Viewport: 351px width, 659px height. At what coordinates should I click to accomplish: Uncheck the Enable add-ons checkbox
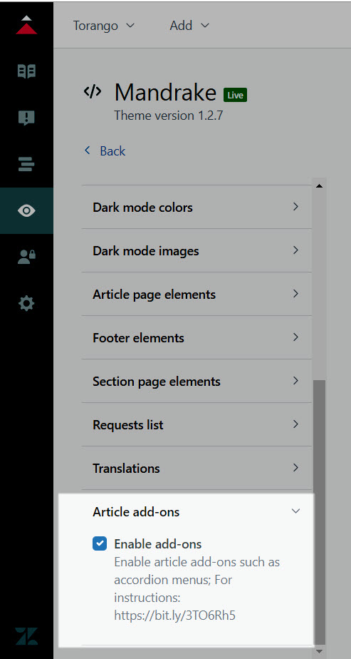(100, 544)
